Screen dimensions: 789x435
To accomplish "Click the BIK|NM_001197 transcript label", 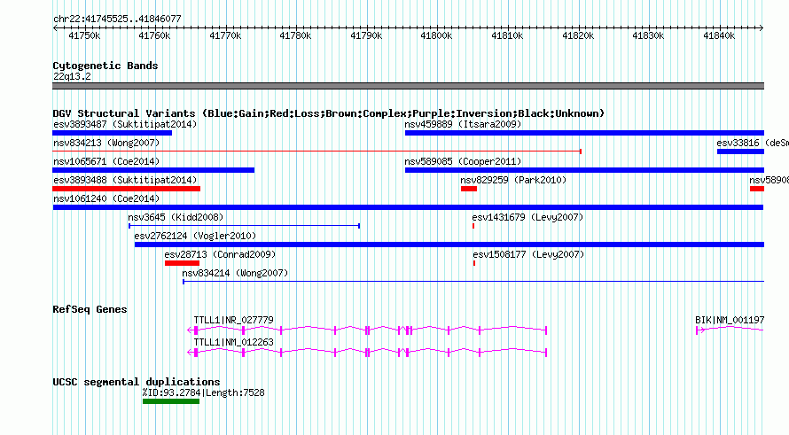I will pos(730,320).
